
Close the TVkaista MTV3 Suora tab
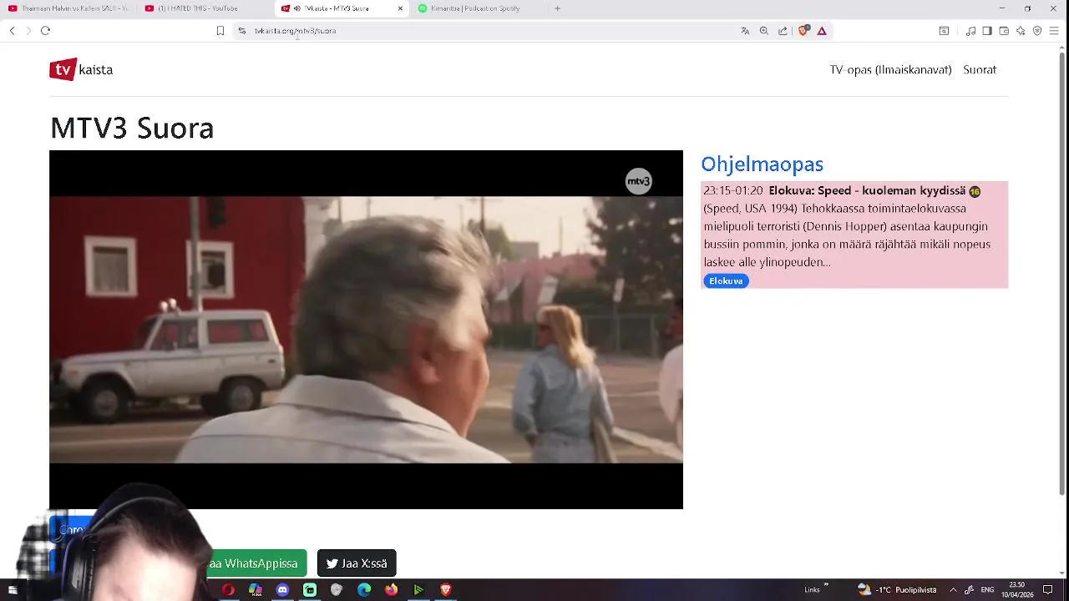(400, 8)
